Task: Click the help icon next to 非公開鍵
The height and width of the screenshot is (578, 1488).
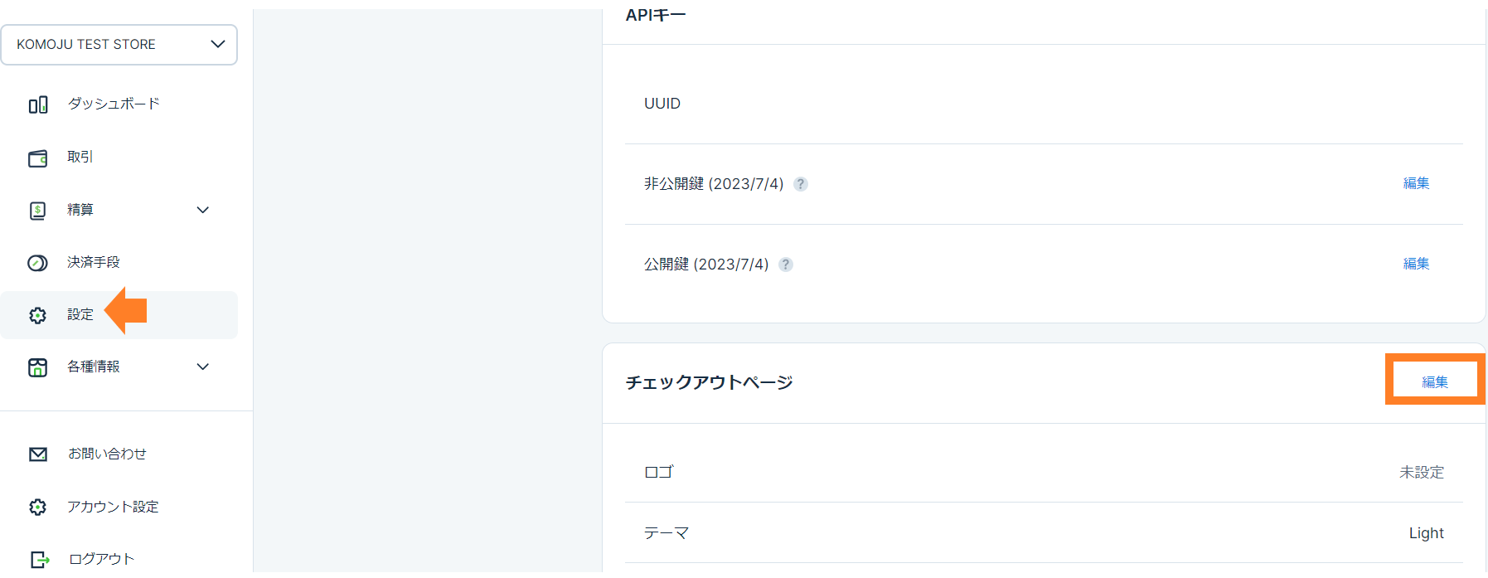Action: coord(801,184)
